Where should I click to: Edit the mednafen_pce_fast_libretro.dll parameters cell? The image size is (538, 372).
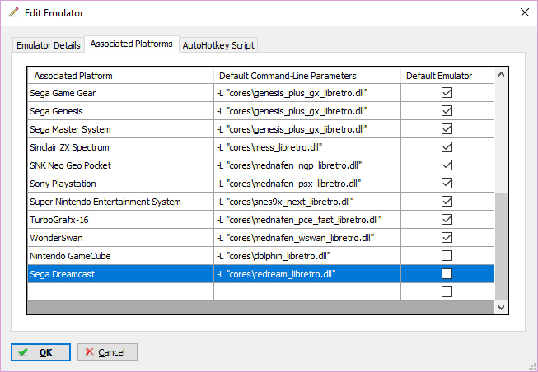coord(307,220)
